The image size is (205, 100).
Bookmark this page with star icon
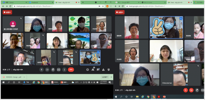coord(103,6)
